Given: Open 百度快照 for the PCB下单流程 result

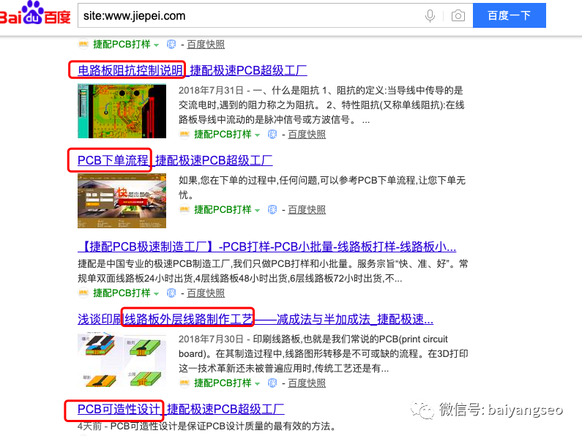Looking at the screenshot, I should (307, 209).
